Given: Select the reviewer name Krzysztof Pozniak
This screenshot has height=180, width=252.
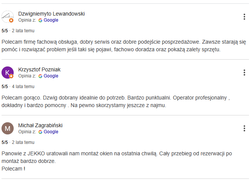Looking at the screenshot, I should (x=39, y=69).
